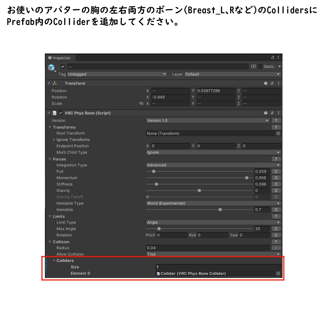Click the Momentum curve C button

[276, 178]
